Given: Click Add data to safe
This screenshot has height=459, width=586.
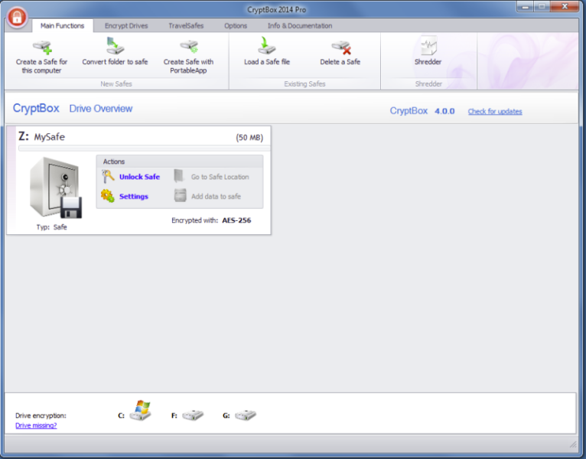Looking at the screenshot, I should pyautogui.click(x=216, y=197).
